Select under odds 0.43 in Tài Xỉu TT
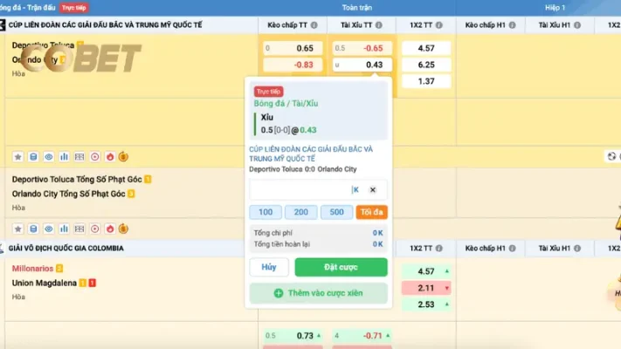This screenshot has width=621, height=349. (x=362, y=65)
